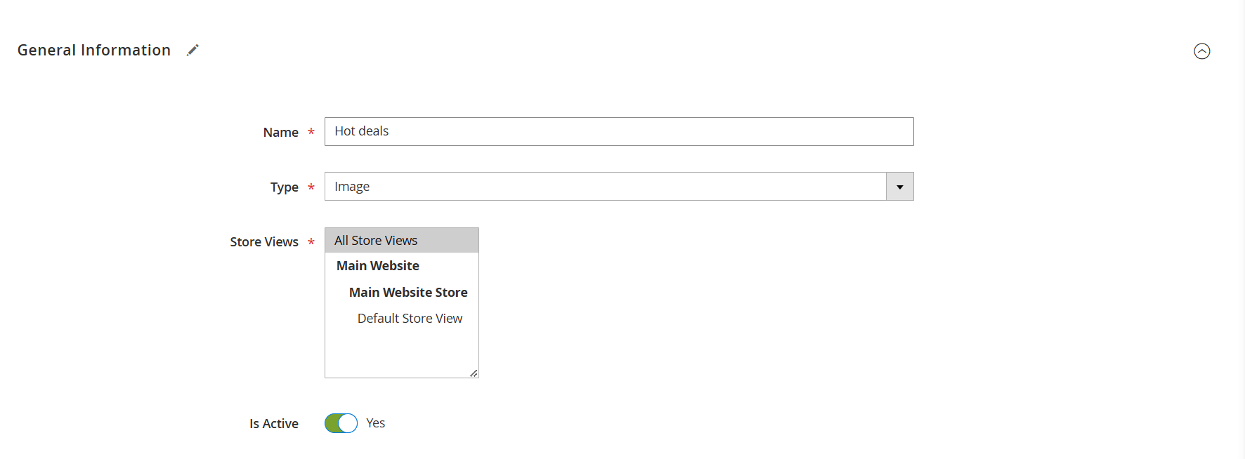Viewport: 1245px width, 459px height.
Task: Select Default Store View option
Action: click(x=410, y=319)
